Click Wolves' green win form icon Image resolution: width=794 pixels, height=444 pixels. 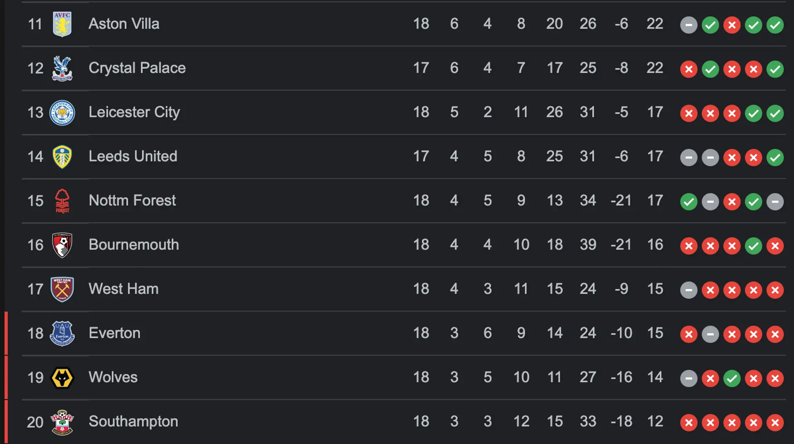tap(732, 379)
